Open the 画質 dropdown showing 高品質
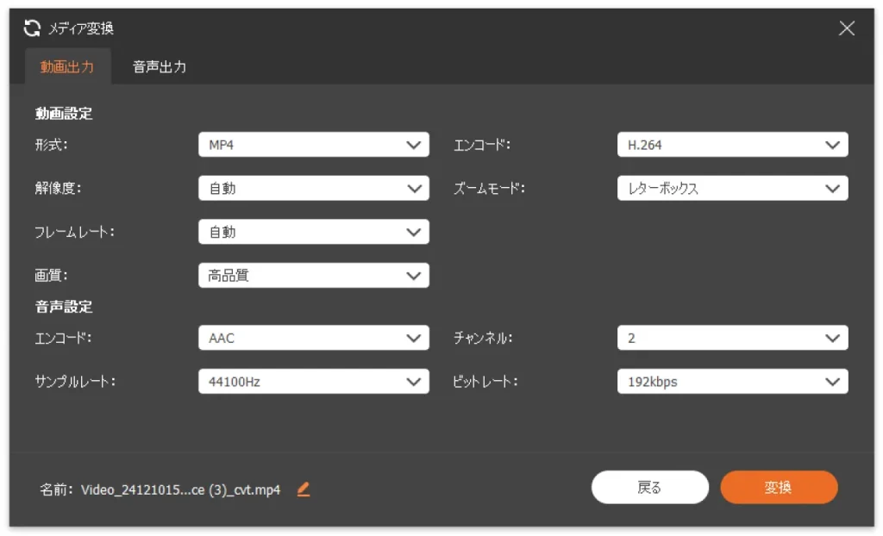This screenshot has height=536, width=883. pyautogui.click(x=313, y=276)
